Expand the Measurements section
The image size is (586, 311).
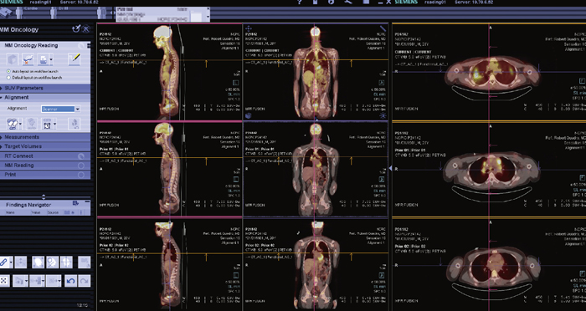tap(45, 137)
